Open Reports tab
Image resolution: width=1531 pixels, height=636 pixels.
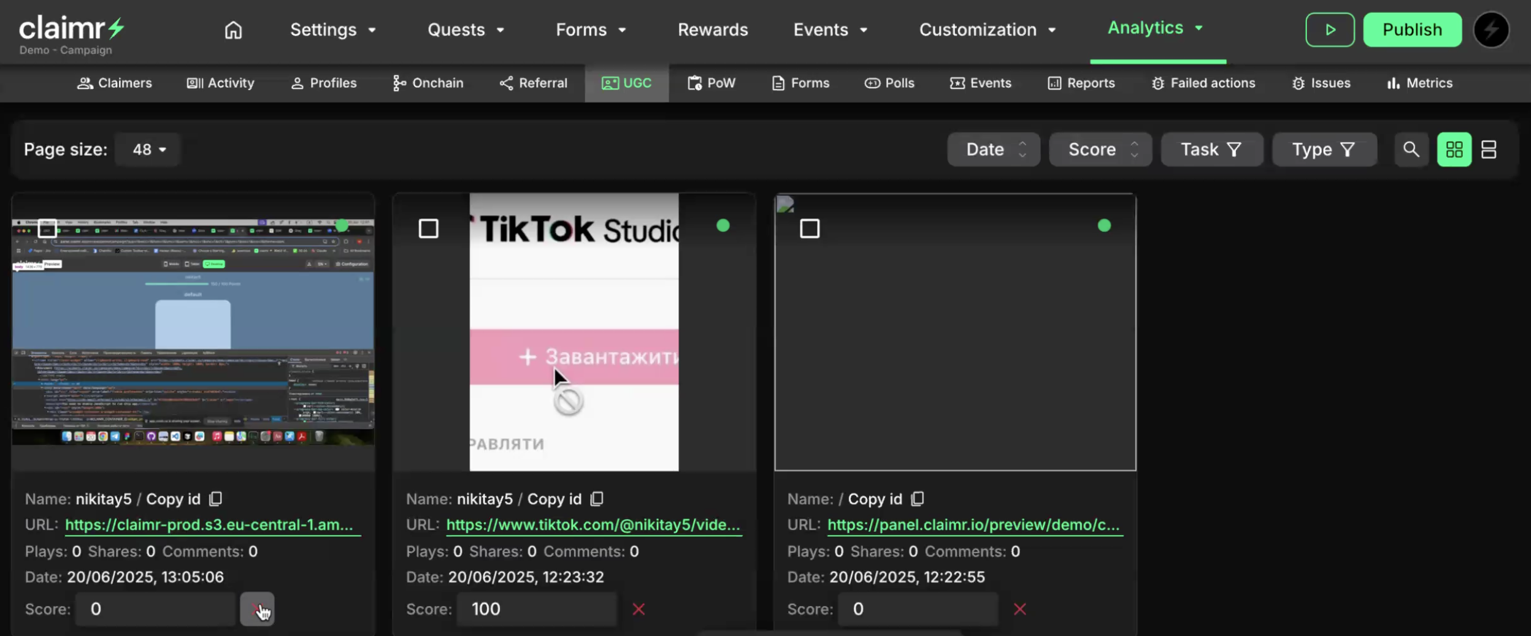pyautogui.click(x=1081, y=83)
